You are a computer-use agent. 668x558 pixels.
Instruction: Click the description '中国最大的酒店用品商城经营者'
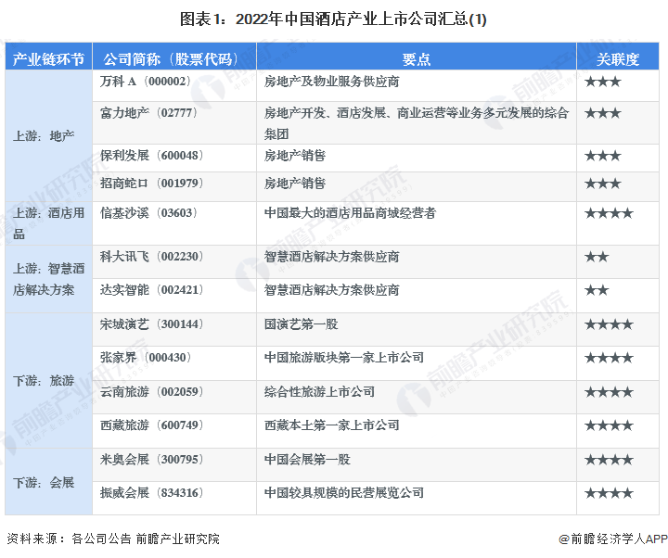[x=350, y=213]
